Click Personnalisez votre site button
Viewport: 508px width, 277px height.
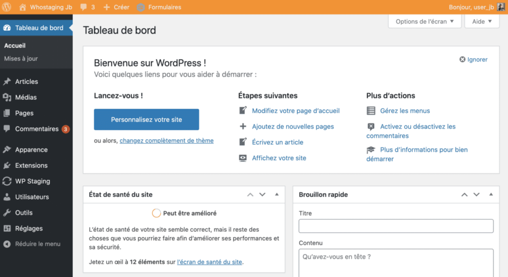146,119
